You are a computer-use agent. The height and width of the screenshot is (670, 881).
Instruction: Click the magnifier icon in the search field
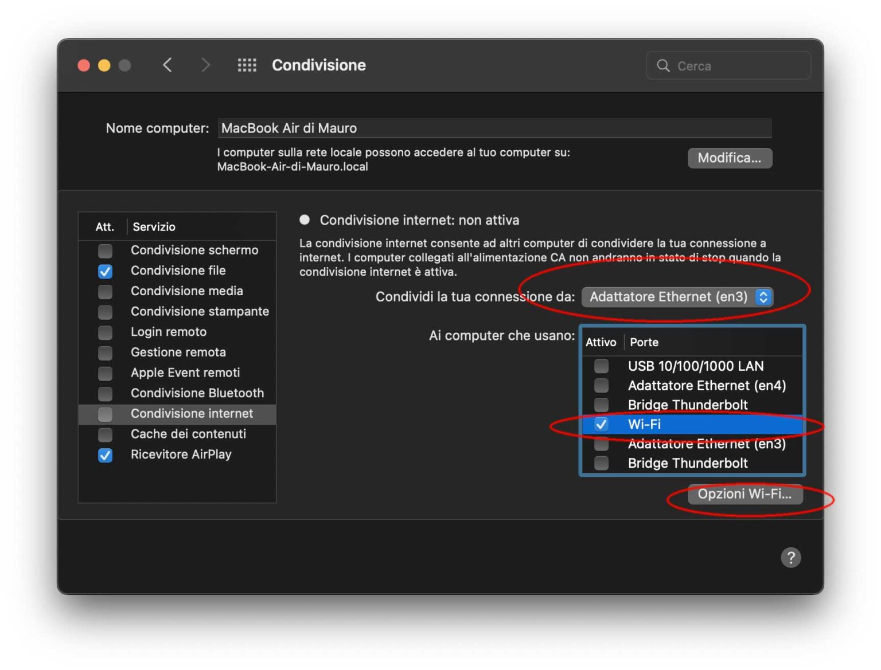(x=664, y=65)
